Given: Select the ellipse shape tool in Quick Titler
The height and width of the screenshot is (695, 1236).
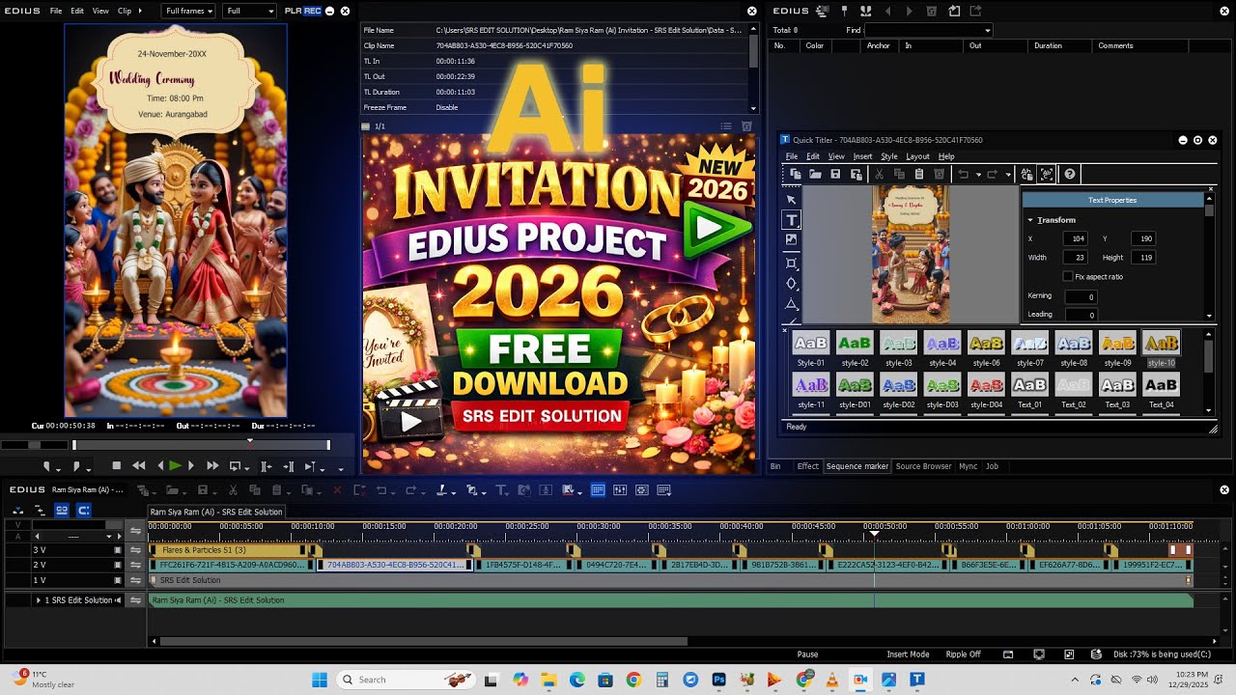Looking at the screenshot, I should pyautogui.click(x=791, y=283).
